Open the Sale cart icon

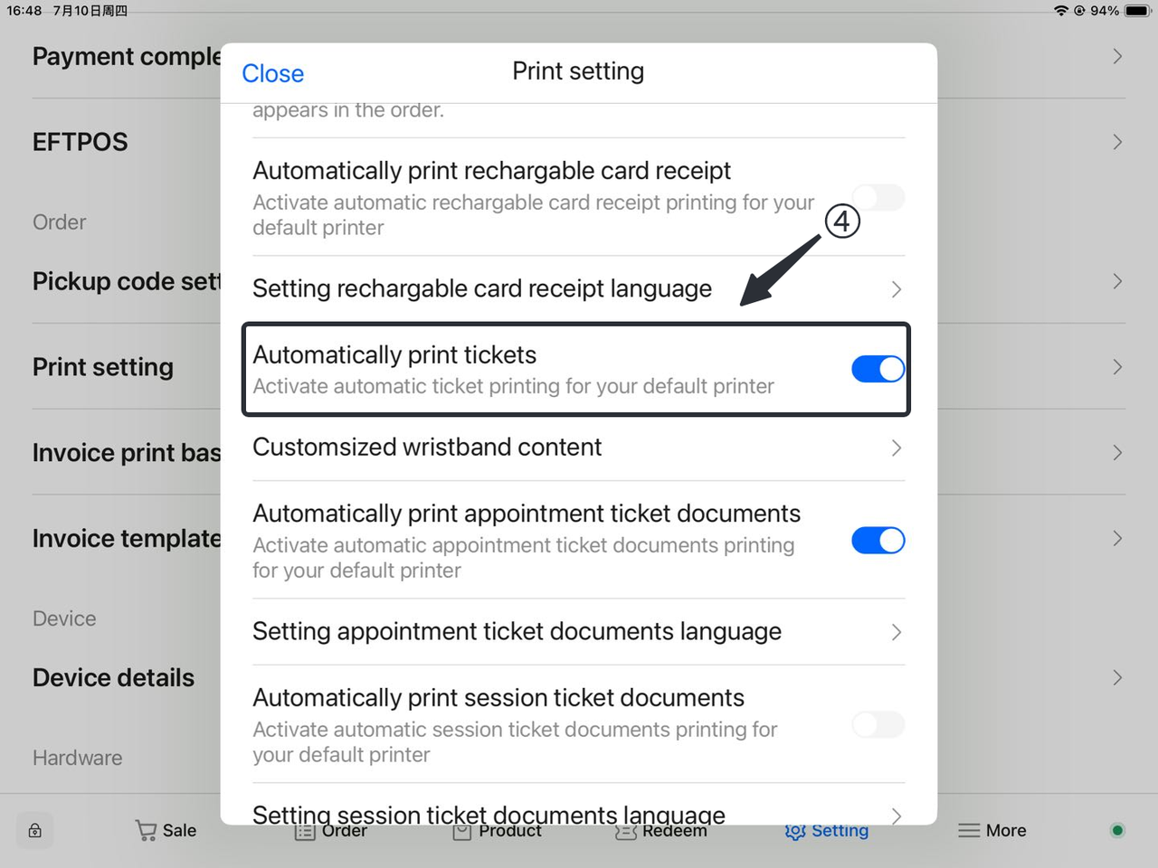(146, 830)
